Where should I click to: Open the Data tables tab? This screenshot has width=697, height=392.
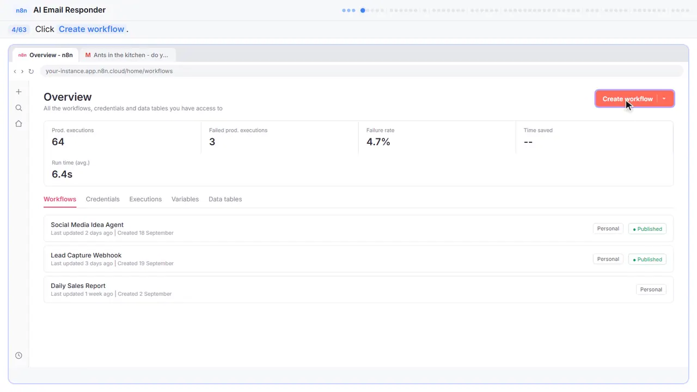[225, 199]
